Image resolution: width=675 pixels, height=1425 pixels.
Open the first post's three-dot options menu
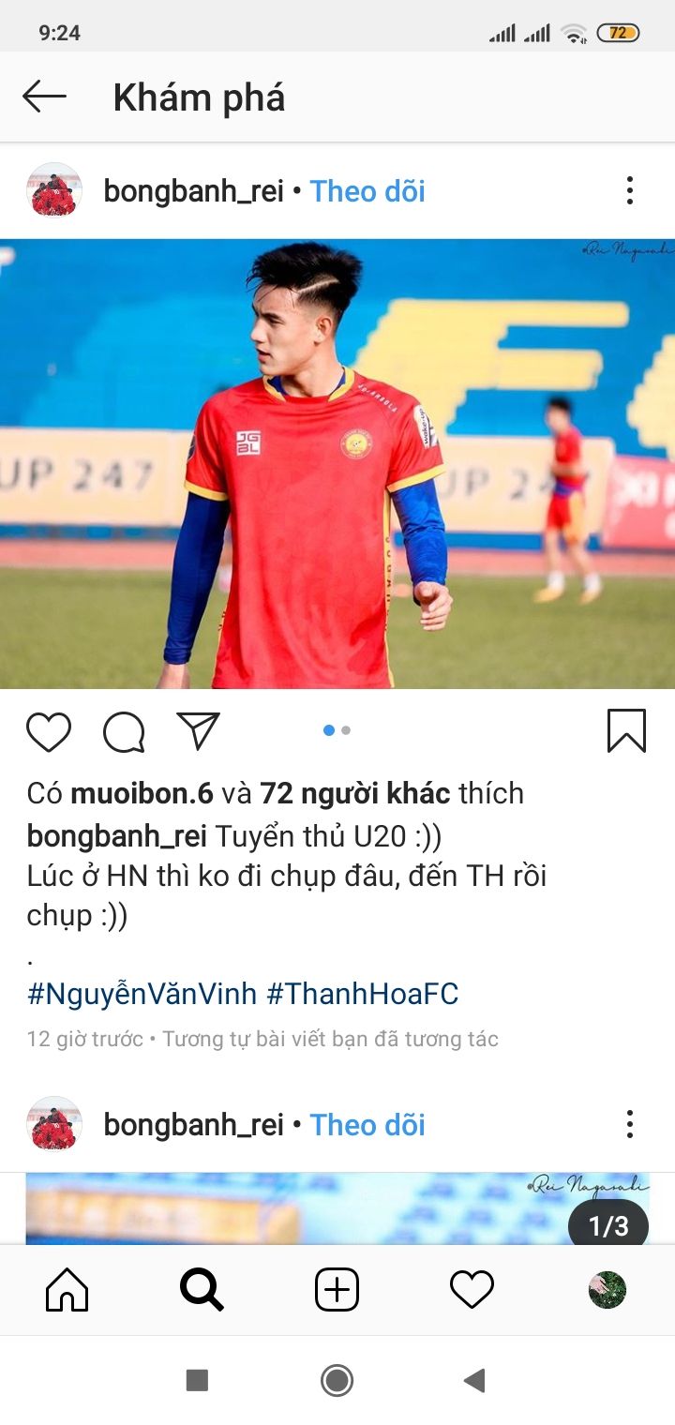(x=630, y=191)
